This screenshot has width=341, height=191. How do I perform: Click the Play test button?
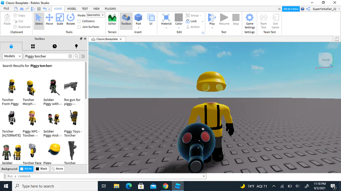[x=212, y=19]
